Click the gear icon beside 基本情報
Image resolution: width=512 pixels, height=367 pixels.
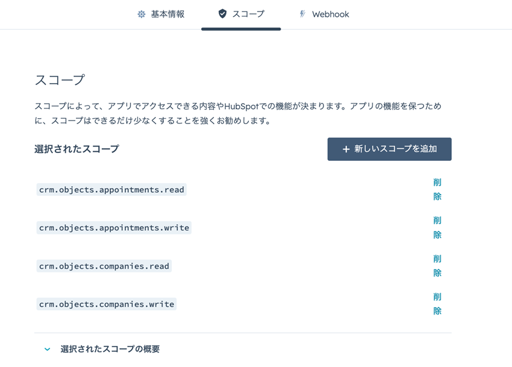pos(142,14)
